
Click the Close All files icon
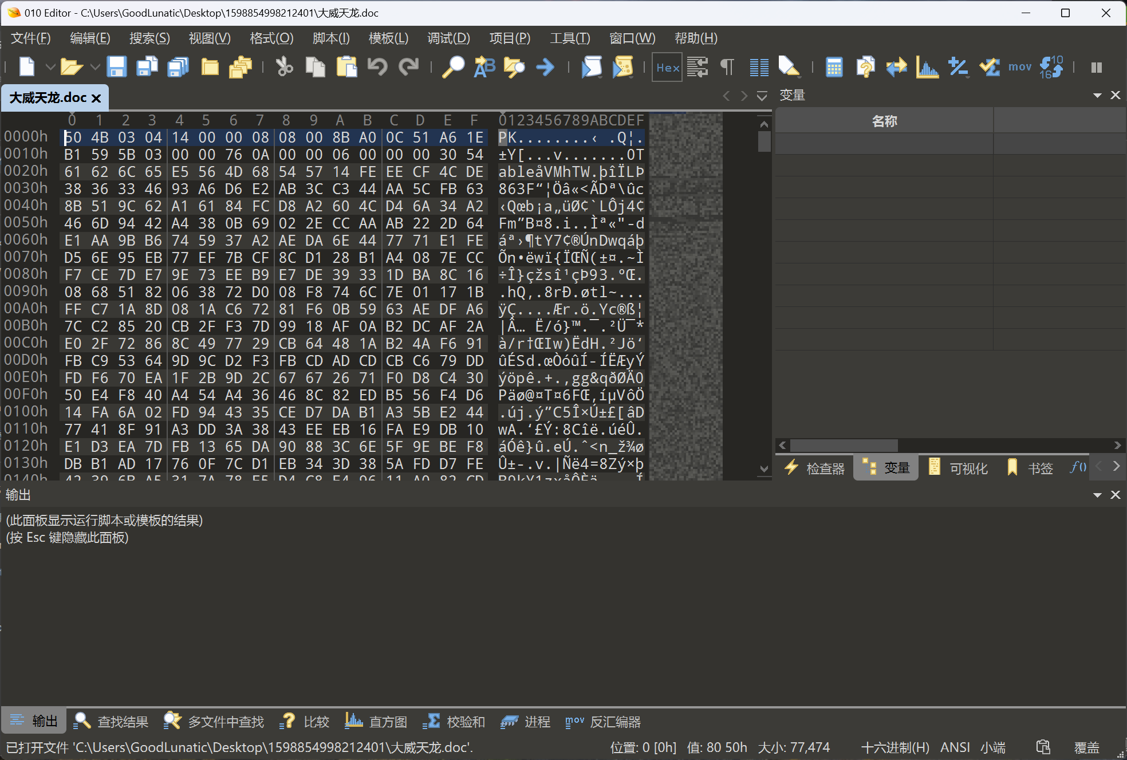241,67
